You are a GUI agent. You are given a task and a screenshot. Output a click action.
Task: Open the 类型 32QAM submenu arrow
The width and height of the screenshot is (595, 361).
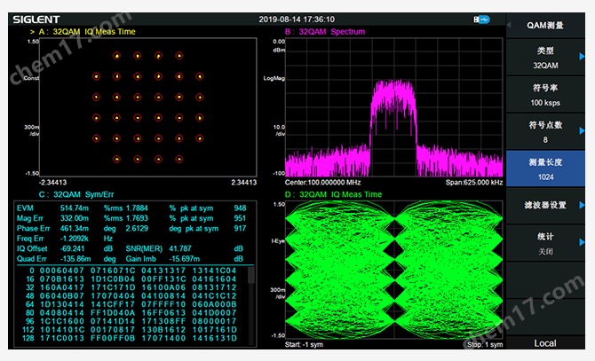pos(582,57)
